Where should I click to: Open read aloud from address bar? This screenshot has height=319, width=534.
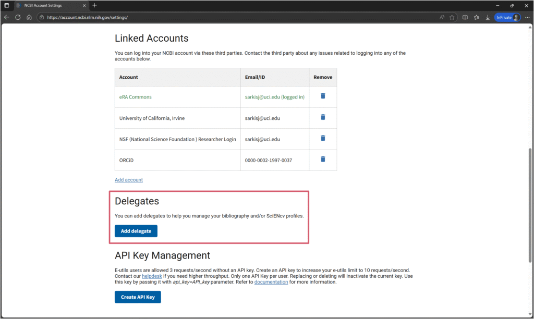point(442,17)
